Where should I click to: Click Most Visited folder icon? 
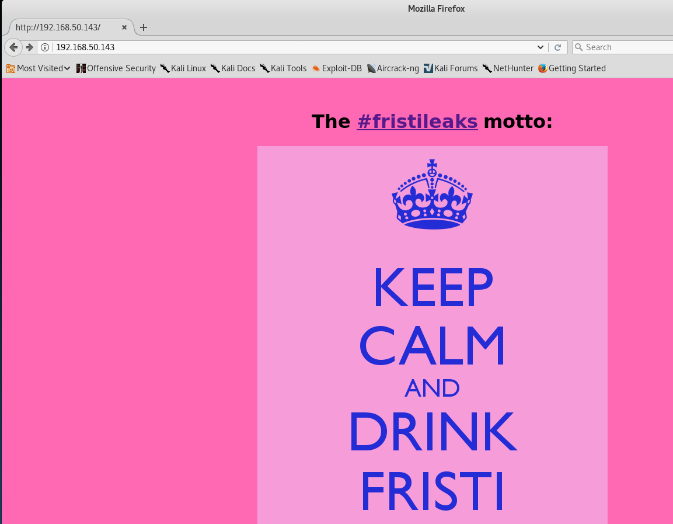11,68
